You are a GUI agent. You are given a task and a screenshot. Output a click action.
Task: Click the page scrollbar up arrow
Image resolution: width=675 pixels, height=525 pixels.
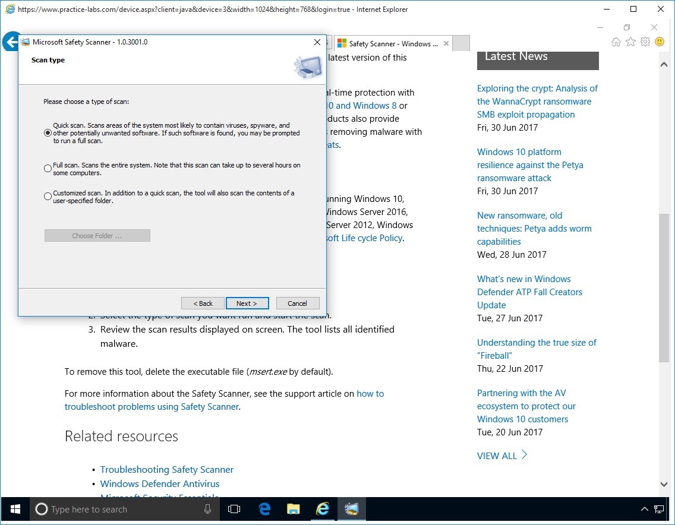pyautogui.click(x=664, y=65)
